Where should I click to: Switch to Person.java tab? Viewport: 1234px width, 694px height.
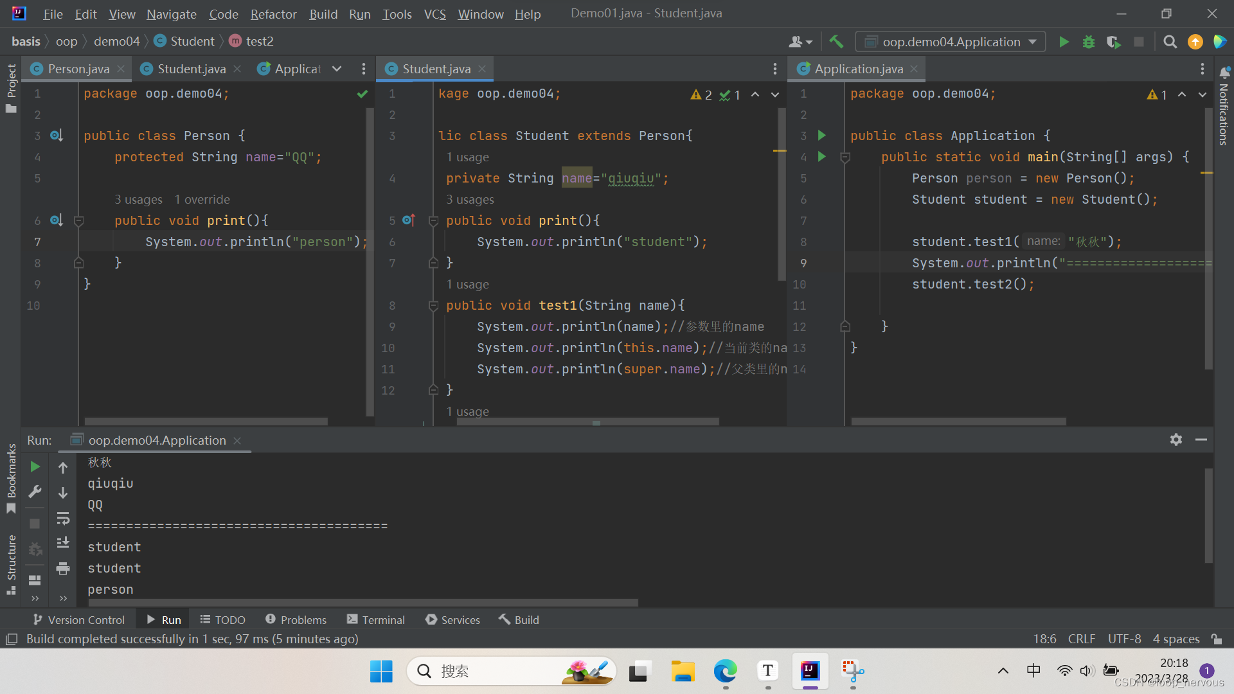point(78,69)
